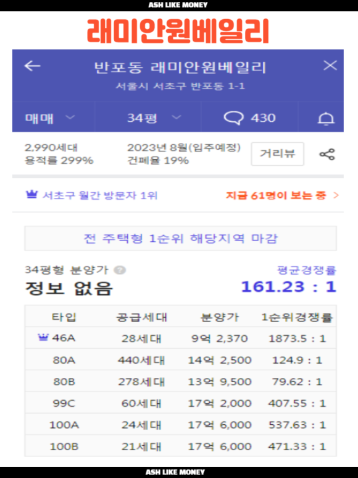Screen dimensions: 358x478
Task: Open the 34평형 분양가 help question mark
Action: [120, 270]
